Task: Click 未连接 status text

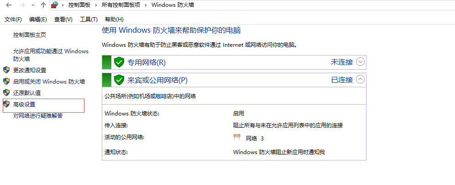Action: [x=342, y=62]
